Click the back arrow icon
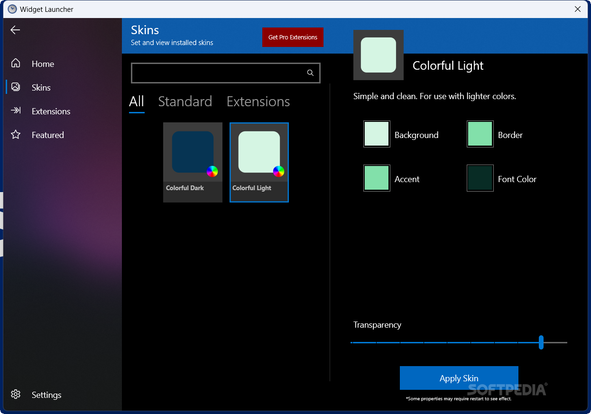 pyautogui.click(x=15, y=30)
